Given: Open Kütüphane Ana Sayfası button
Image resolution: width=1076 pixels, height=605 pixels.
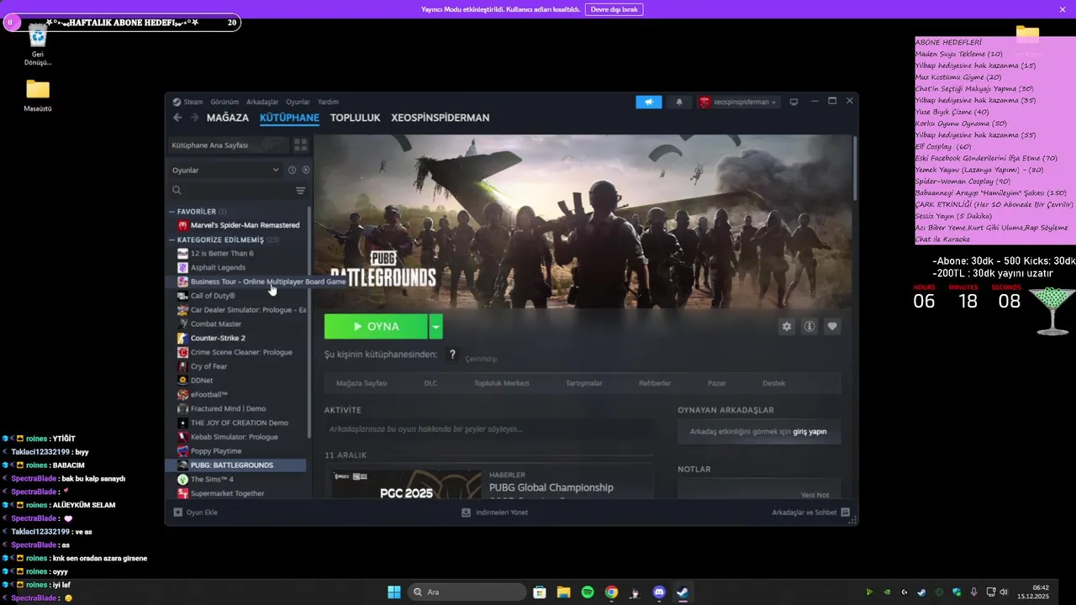Looking at the screenshot, I should [228, 145].
